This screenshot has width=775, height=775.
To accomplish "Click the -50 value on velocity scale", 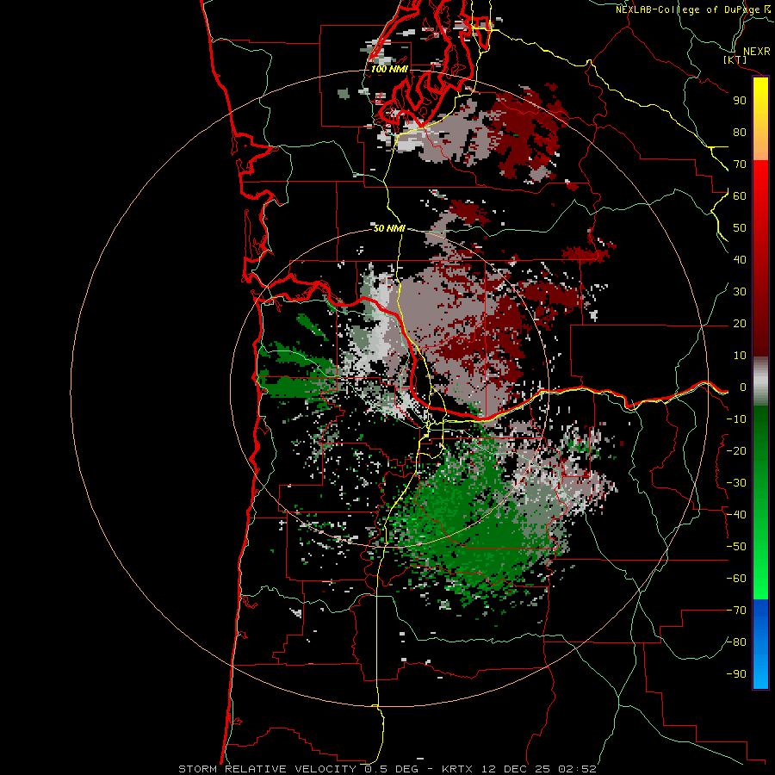I will tap(736, 547).
